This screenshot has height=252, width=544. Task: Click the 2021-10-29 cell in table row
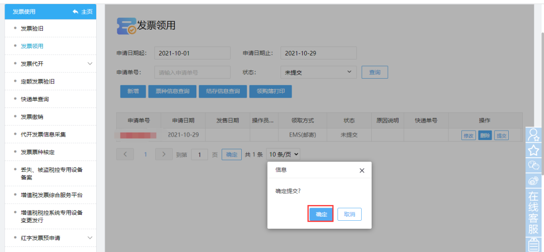click(183, 135)
